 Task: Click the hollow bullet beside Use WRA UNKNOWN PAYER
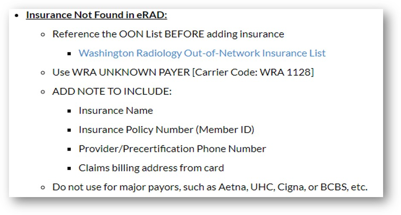43,73
